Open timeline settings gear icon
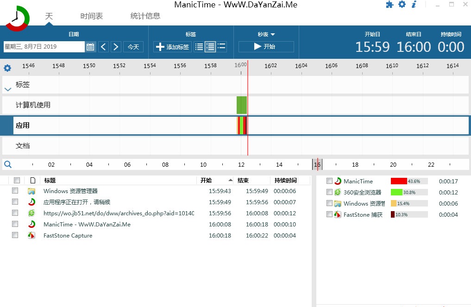This screenshot has width=471, height=307. click(7, 68)
